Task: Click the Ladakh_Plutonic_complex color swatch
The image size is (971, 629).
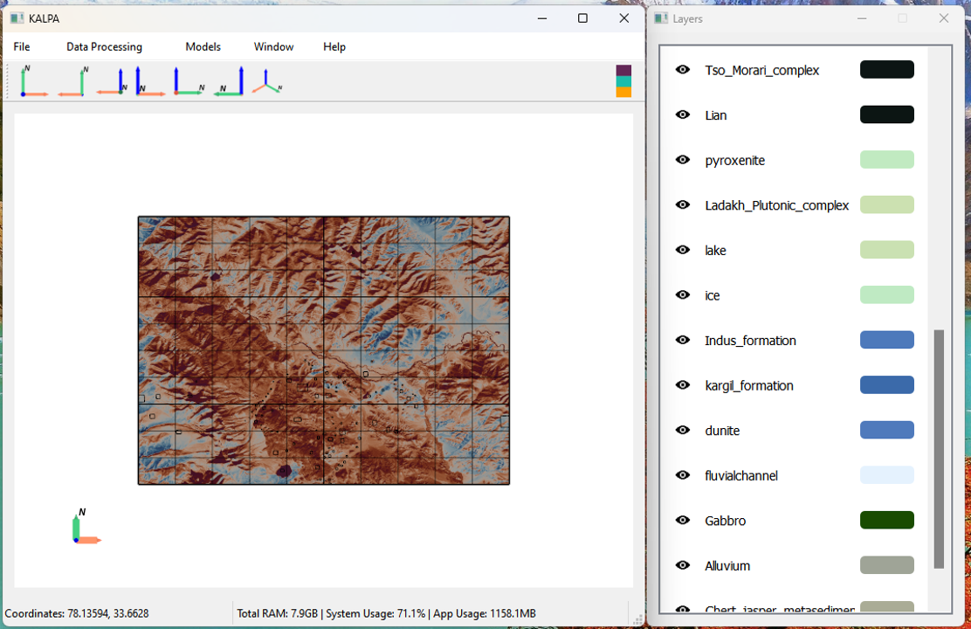Action: pos(887,204)
